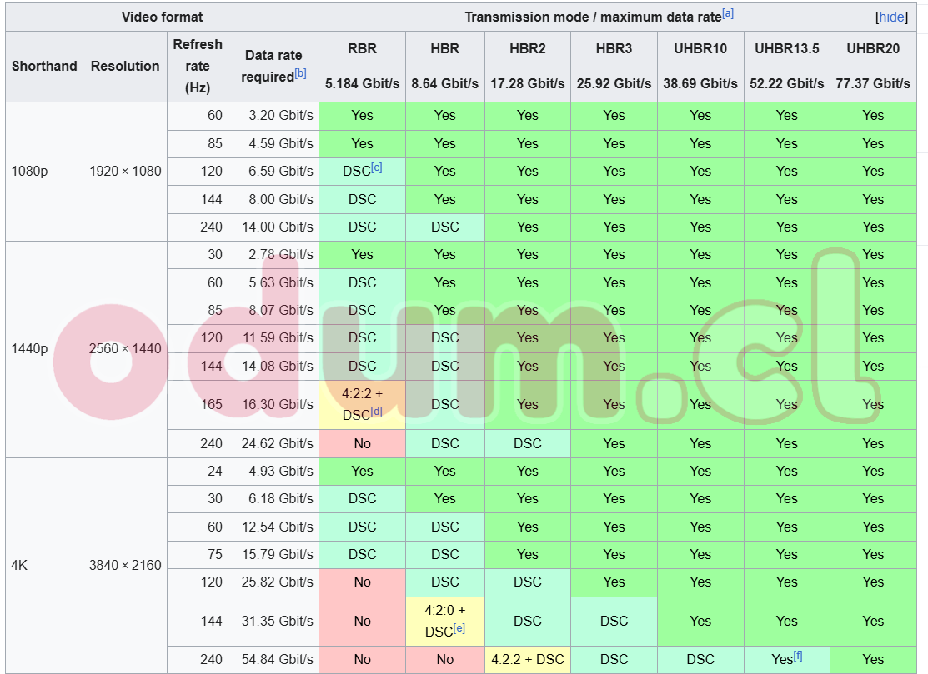Click the yellow 4:2:2 + DSC cell under HBR2

[x=527, y=659]
